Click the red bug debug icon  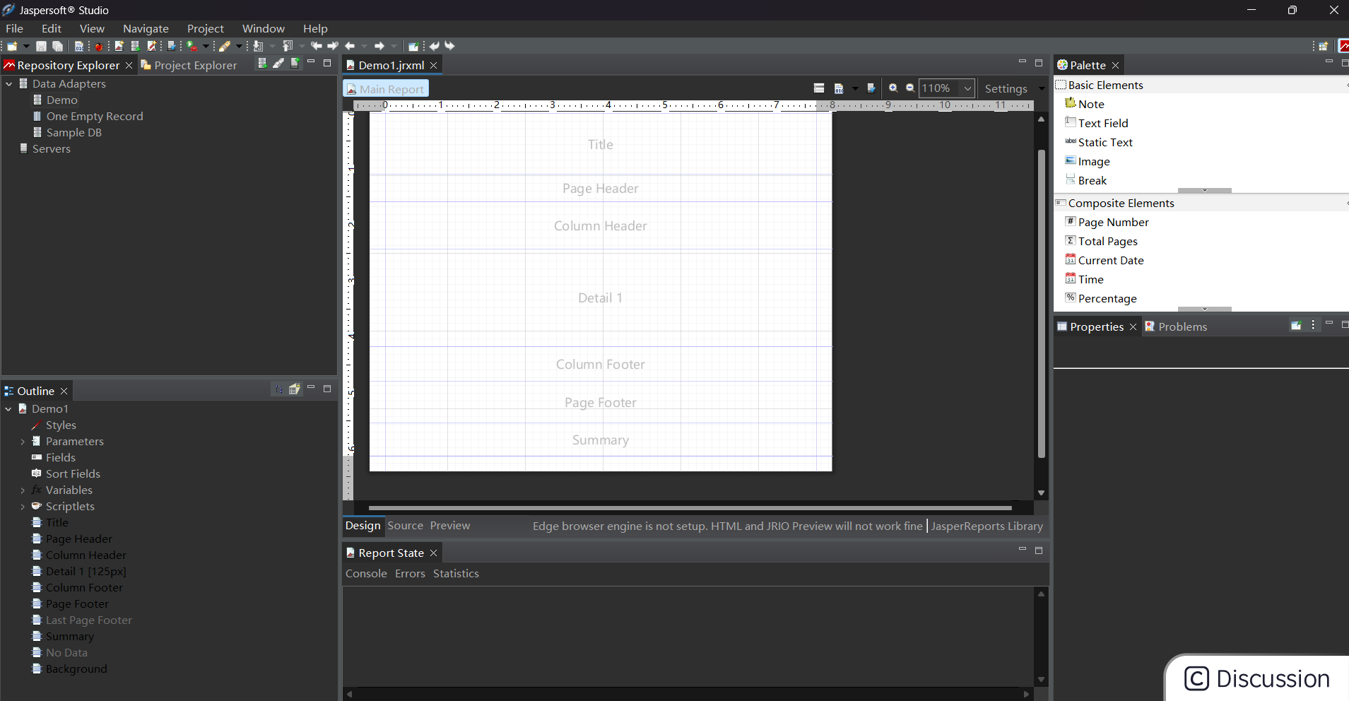click(x=99, y=46)
